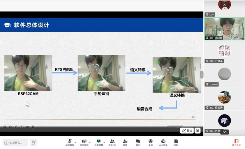The height and width of the screenshot is (149, 245).
Task: Expand options arrow next to 解除静音
Action: pyautogui.click(x=75, y=142)
